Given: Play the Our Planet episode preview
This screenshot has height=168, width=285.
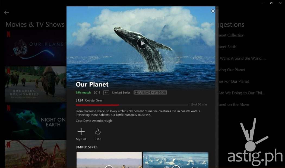Looking at the screenshot, I should [x=142, y=43].
